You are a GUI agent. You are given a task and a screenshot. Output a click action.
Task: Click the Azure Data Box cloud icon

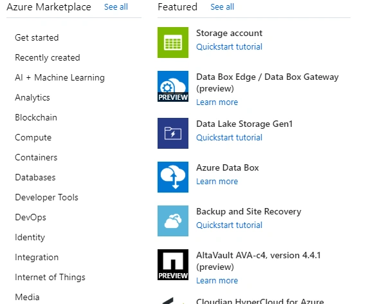[x=173, y=177]
